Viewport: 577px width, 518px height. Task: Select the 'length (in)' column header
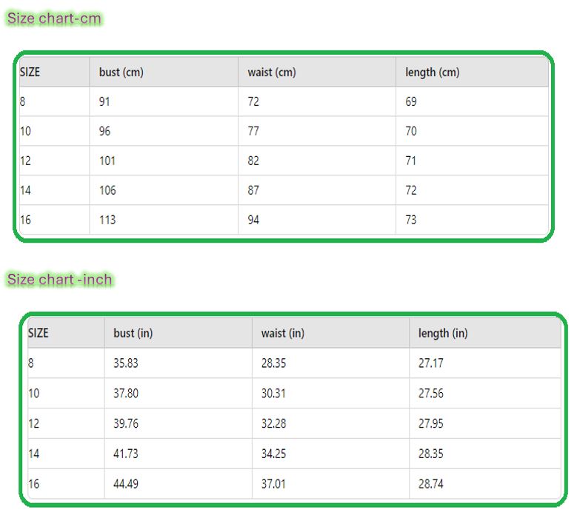[x=443, y=333]
